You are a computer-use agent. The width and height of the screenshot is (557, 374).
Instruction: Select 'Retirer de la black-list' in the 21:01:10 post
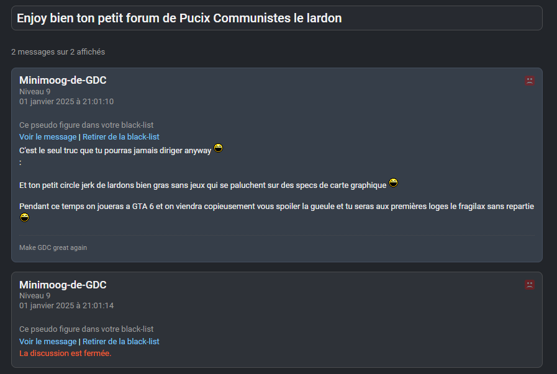click(121, 137)
